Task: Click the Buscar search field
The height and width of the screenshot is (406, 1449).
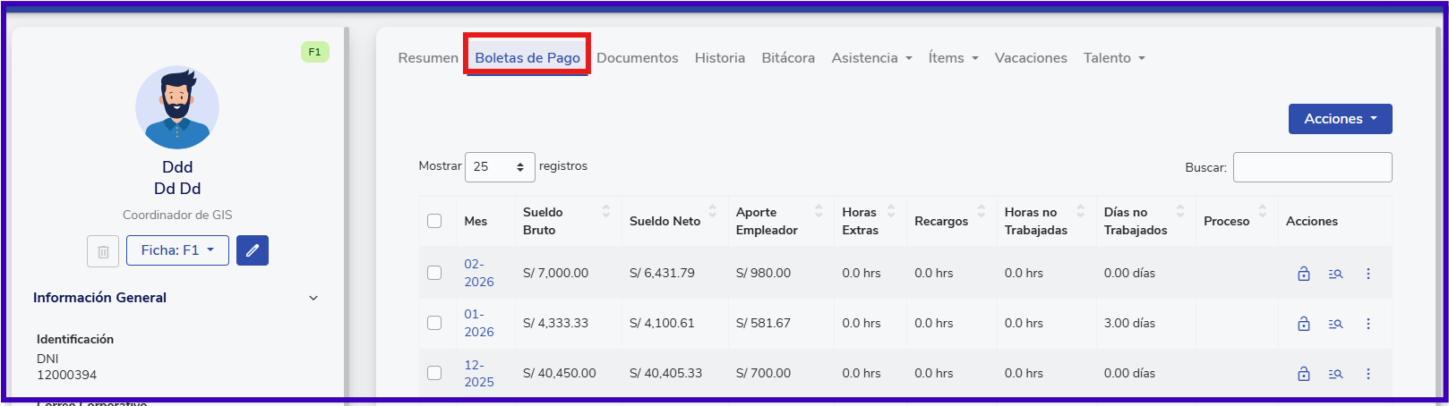Action: coord(1312,167)
